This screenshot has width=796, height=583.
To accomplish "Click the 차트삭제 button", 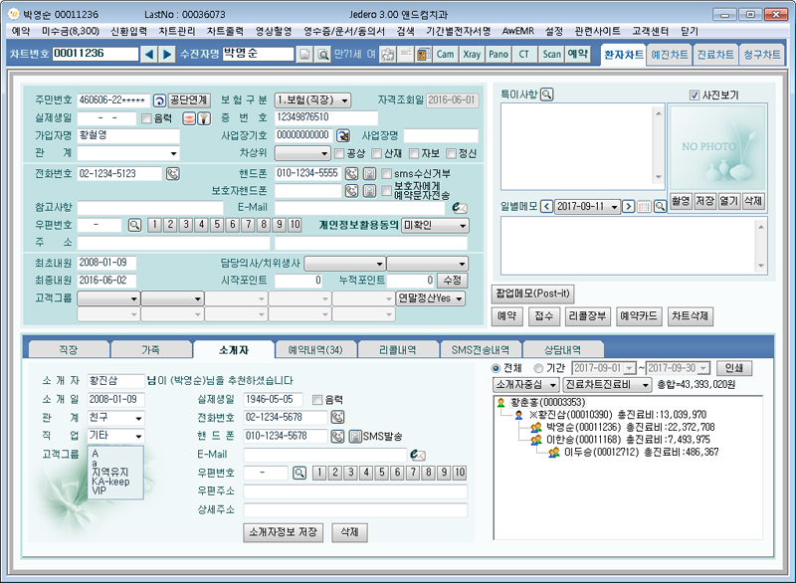I will pyautogui.click(x=691, y=316).
